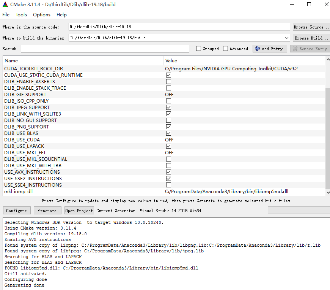This screenshot has height=290, width=330.
Task: Uncheck DLIB_JPEG_SUPPORT option
Action: 168,107
